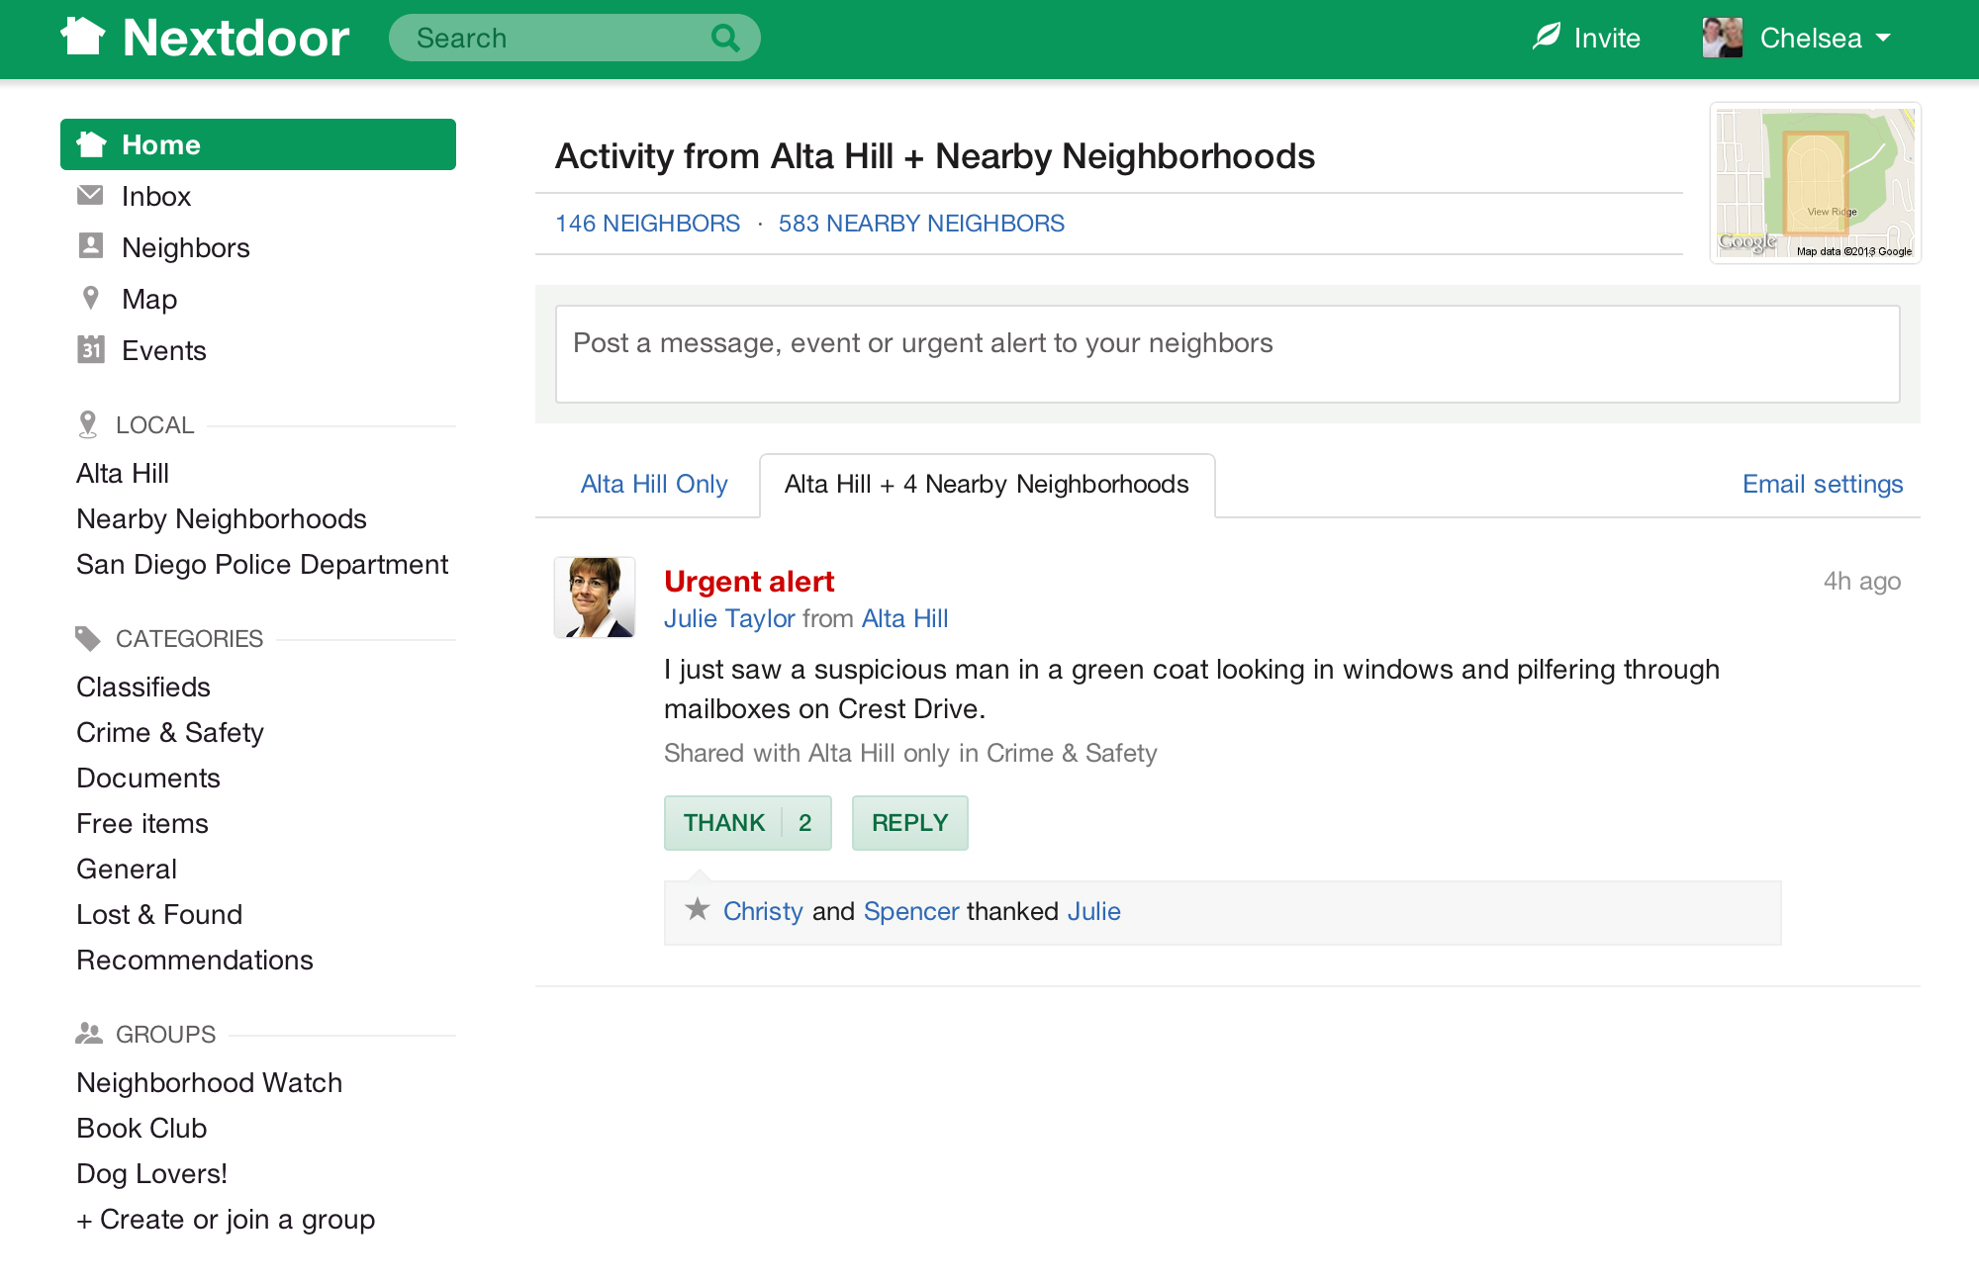This screenshot has height=1285, width=1979.
Task: Open Home in the sidebar menu
Action: pyautogui.click(x=258, y=144)
